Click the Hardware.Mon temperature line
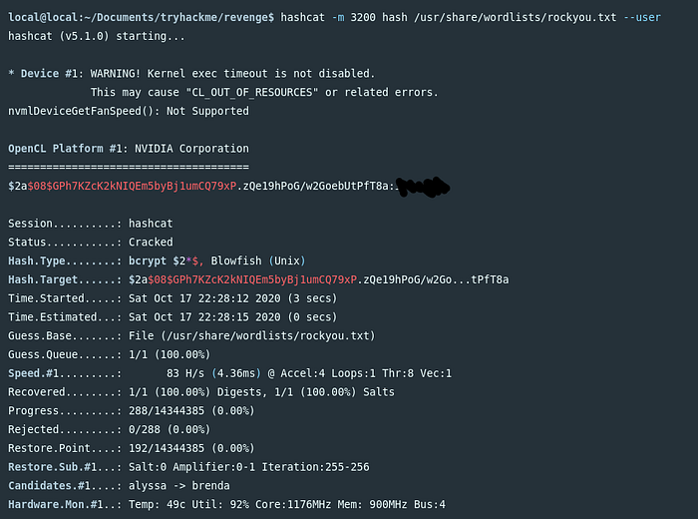This screenshot has height=519, width=698. 226,504
